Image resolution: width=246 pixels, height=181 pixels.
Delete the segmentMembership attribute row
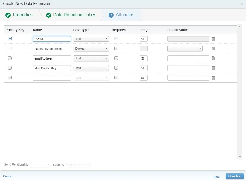tap(213, 48)
